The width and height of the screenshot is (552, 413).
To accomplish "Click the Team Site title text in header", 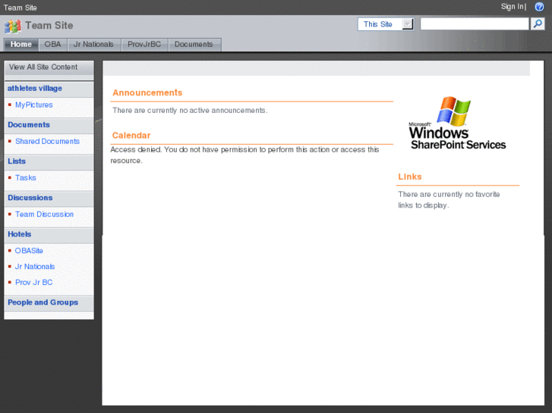I will (x=49, y=26).
